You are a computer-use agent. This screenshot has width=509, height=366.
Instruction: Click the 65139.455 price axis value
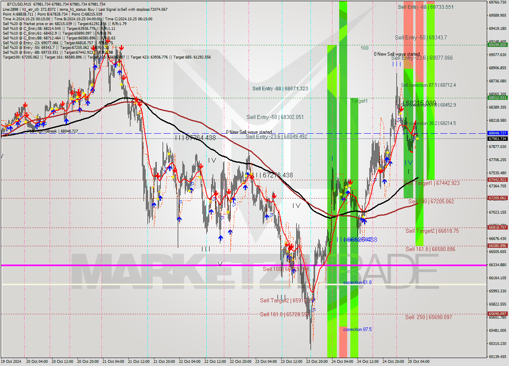(497, 356)
